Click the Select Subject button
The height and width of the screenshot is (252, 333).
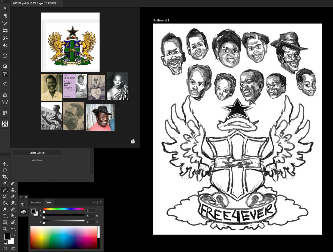(x=37, y=153)
